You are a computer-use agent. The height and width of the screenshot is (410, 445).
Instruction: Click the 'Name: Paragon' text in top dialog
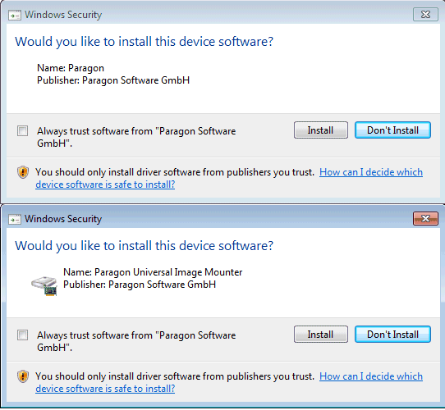point(71,68)
